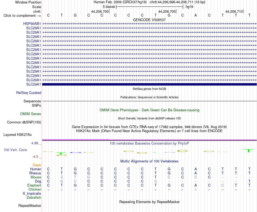Click the Sequences track label
The image size is (257, 212).
coord(32,101)
